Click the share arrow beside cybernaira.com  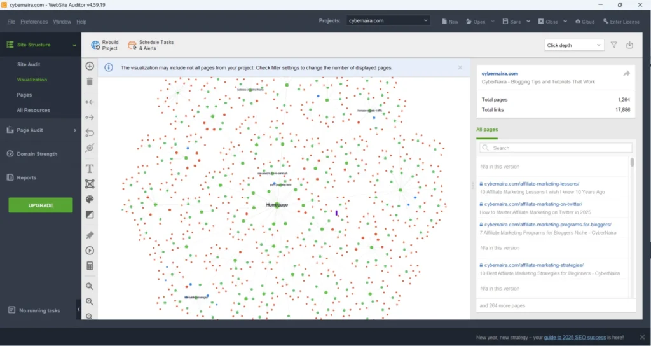pos(626,74)
